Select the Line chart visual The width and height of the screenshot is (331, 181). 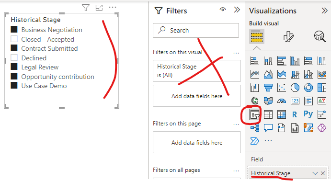(x=254, y=74)
